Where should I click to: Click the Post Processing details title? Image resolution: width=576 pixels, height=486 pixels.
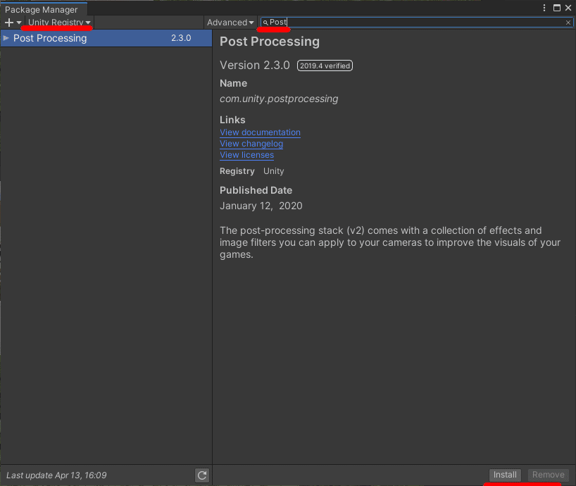pyautogui.click(x=270, y=42)
